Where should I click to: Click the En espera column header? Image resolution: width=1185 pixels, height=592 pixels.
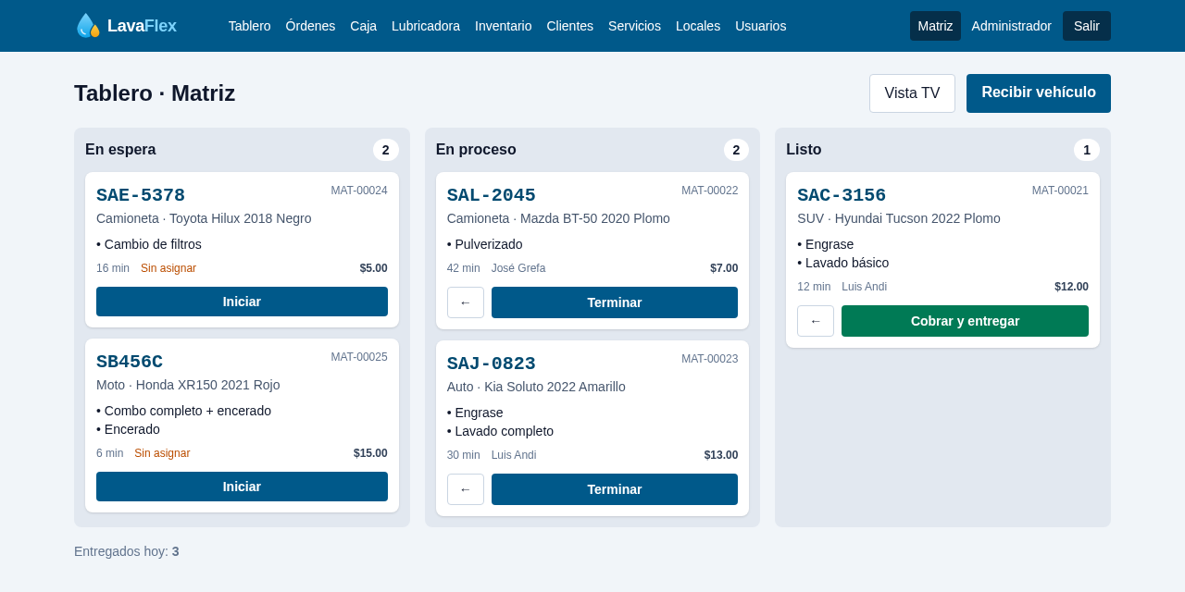click(x=120, y=150)
